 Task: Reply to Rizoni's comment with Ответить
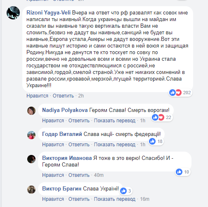pos(63,96)
